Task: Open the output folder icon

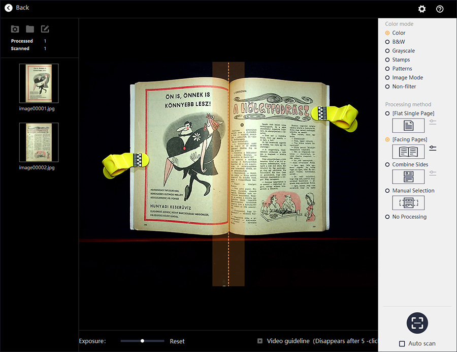Action: 30,29
